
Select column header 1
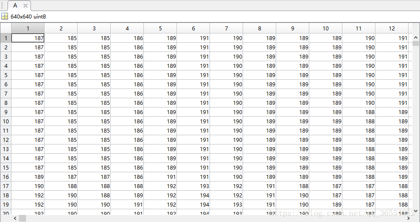(x=28, y=28)
